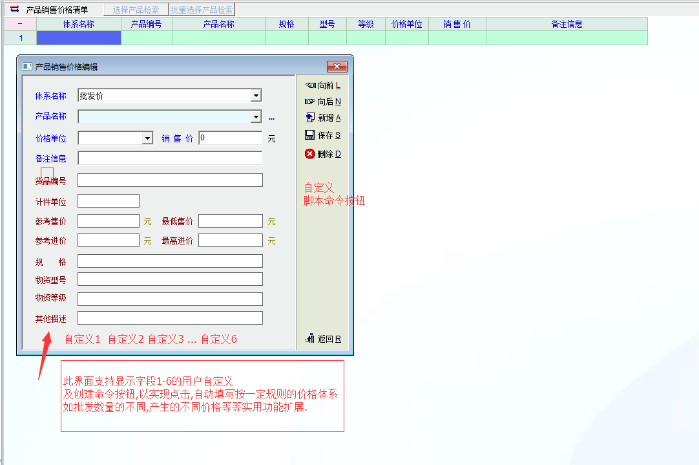Click the 保存 (save) disk button
The height and width of the screenshot is (465, 699).
[322, 136]
